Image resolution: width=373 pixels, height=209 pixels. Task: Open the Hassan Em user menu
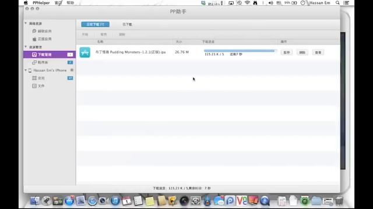(320, 3)
